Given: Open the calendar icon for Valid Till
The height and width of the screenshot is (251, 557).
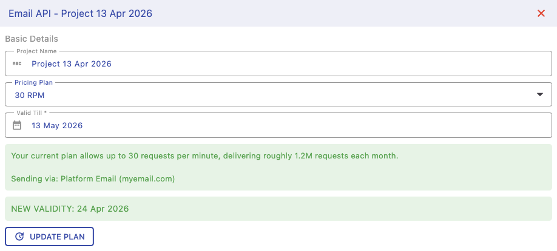Looking at the screenshot, I should 17,126.
